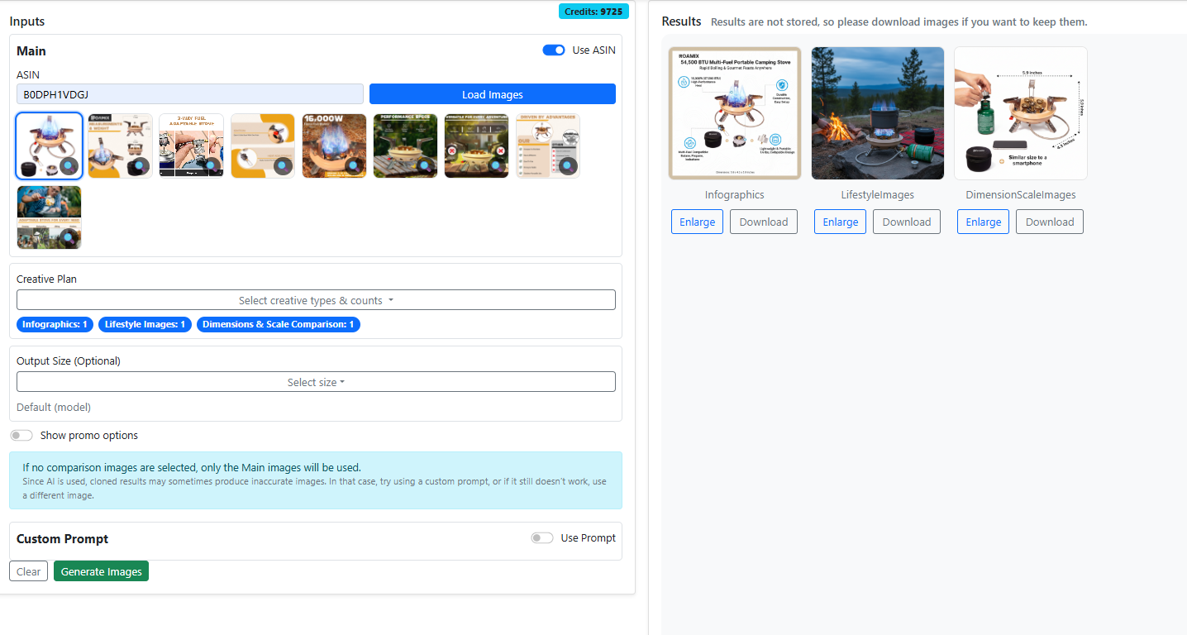
Task: Download the LifestyleImages result
Action: point(906,222)
